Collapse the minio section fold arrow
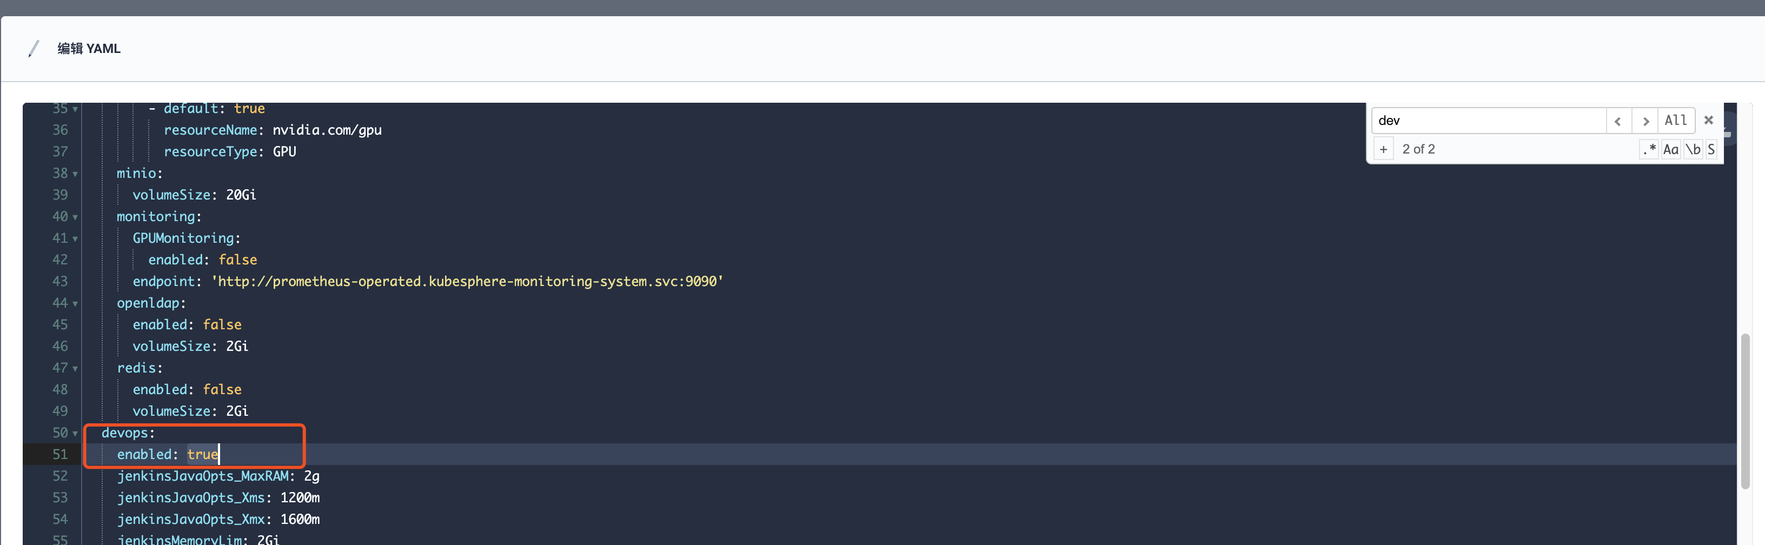Screen dimensions: 1765x545 pyautogui.click(x=75, y=174)
